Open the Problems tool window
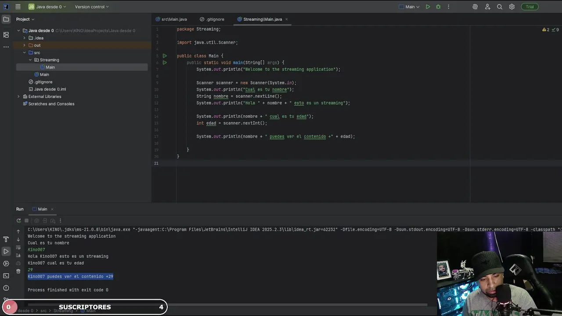The image size is (562, 316). pos(6,288)
